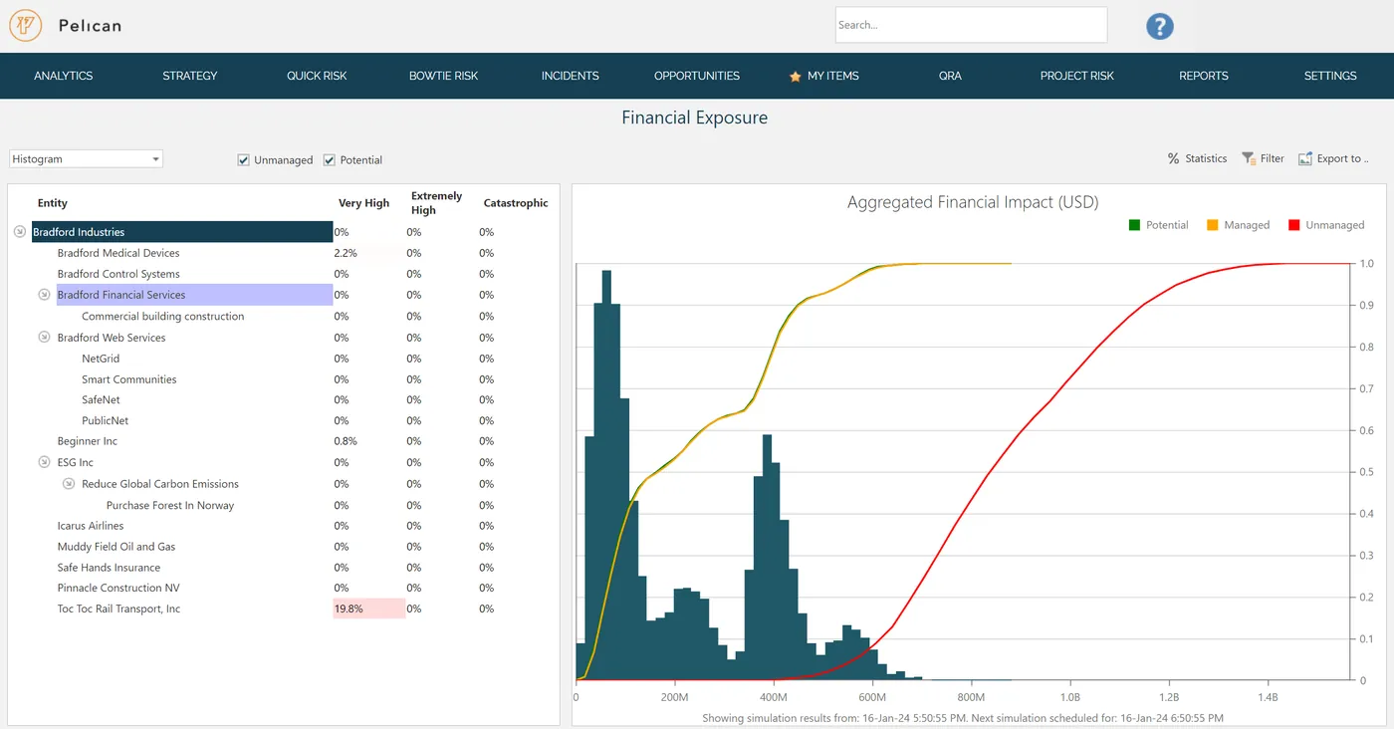Select Bradford Medical Devices entity
Screen dimensions: 1394x729
coord(118,253)
